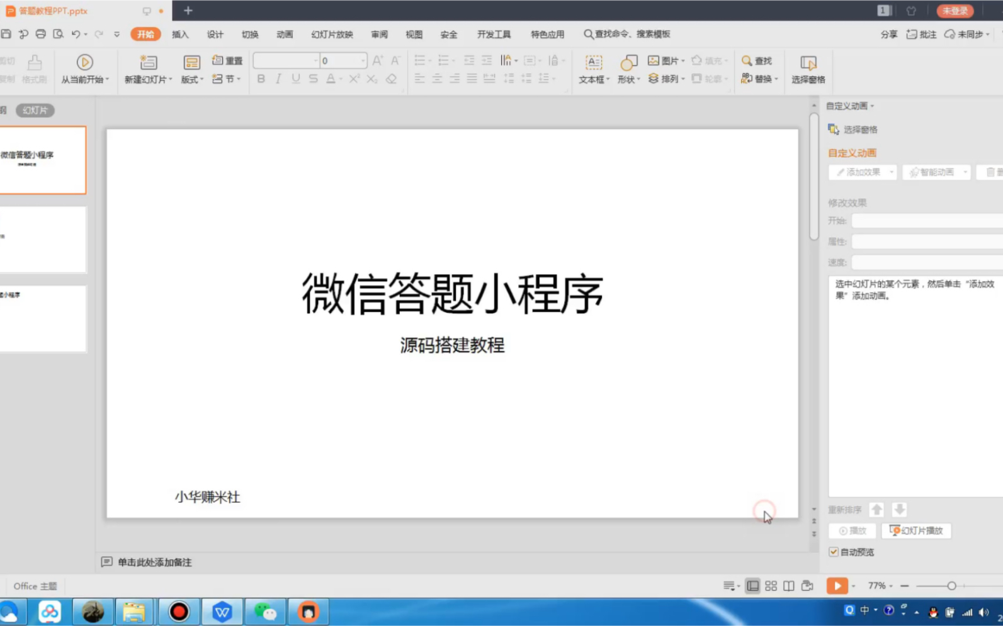Expand the 自定义动画 pane title dropdown

[x=873, y=106]
